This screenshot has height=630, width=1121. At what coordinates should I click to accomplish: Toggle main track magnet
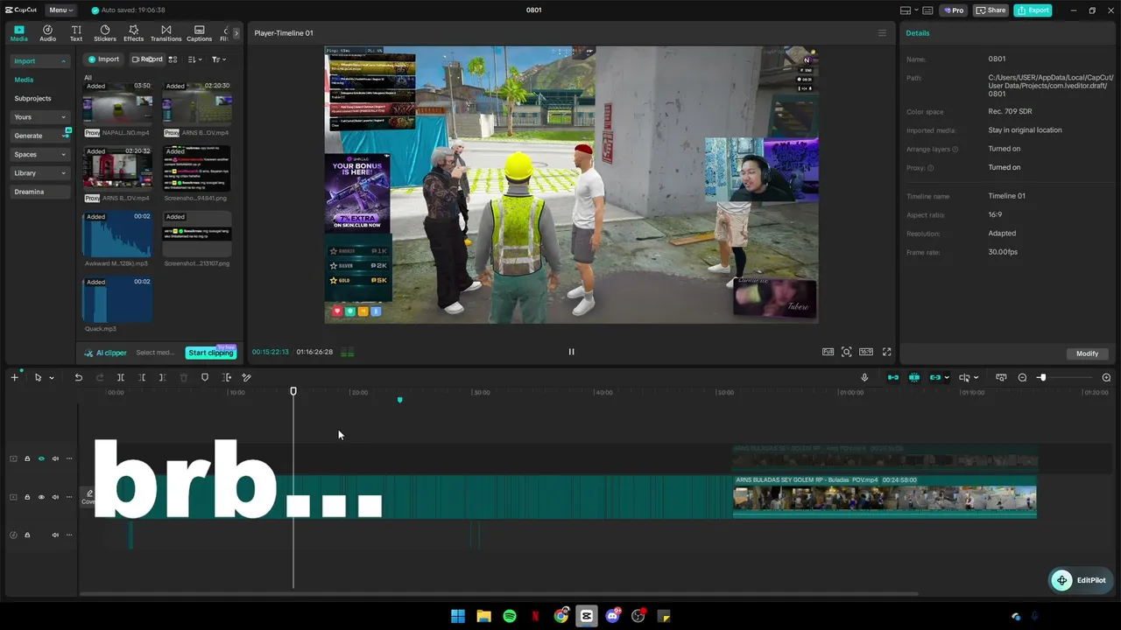pos(893,377)
